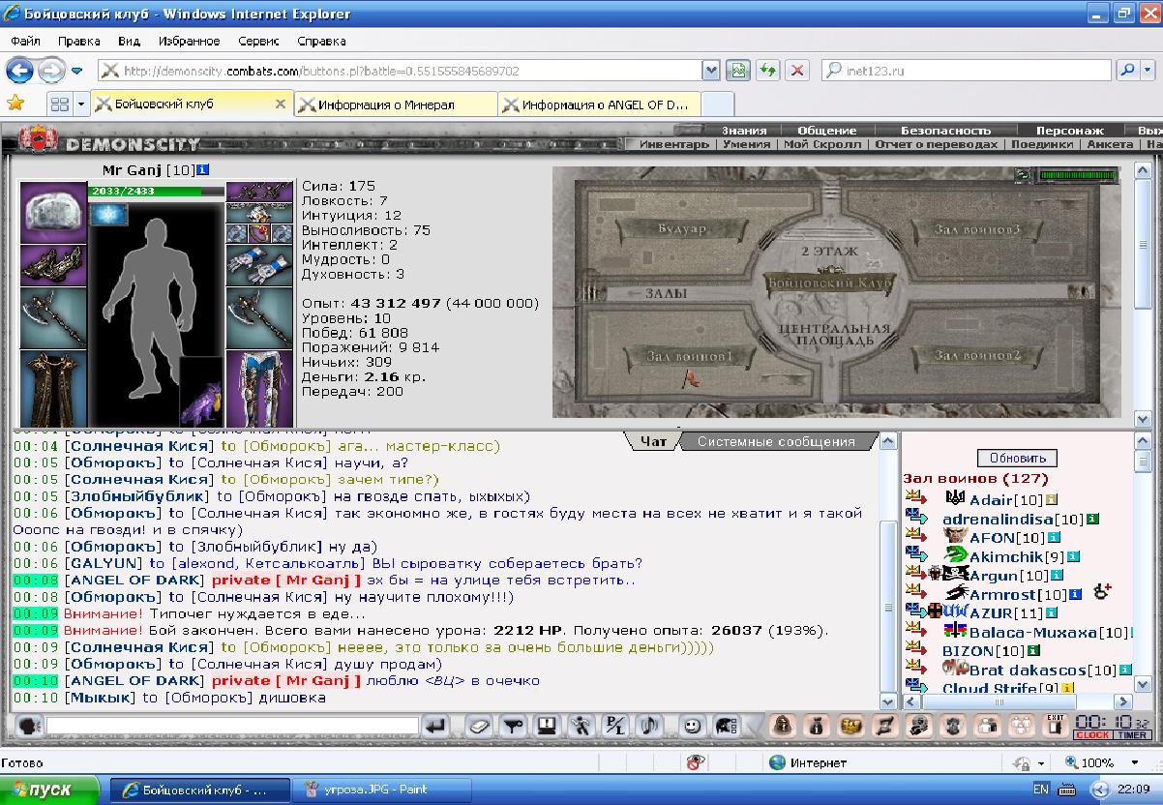Enter the Зал воинов1 room on map
1163x805 pixels.
pyautogui.click(x=688, y=356)
